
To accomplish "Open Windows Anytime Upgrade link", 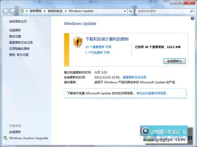I will 29,138.
